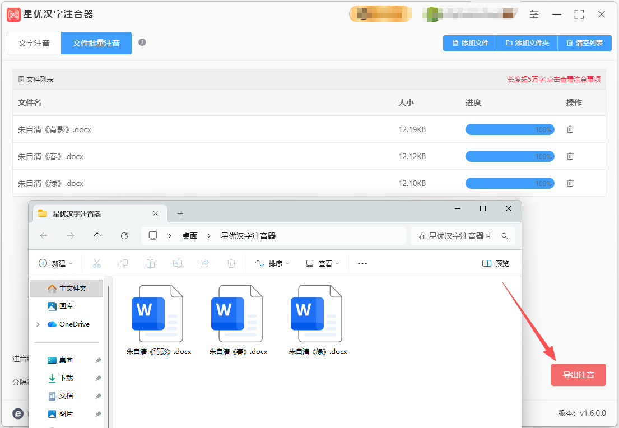The image size is (619, 428).
Task: Click the Rename icon in Explorer toolbar
Action: [x=178, y=263]
